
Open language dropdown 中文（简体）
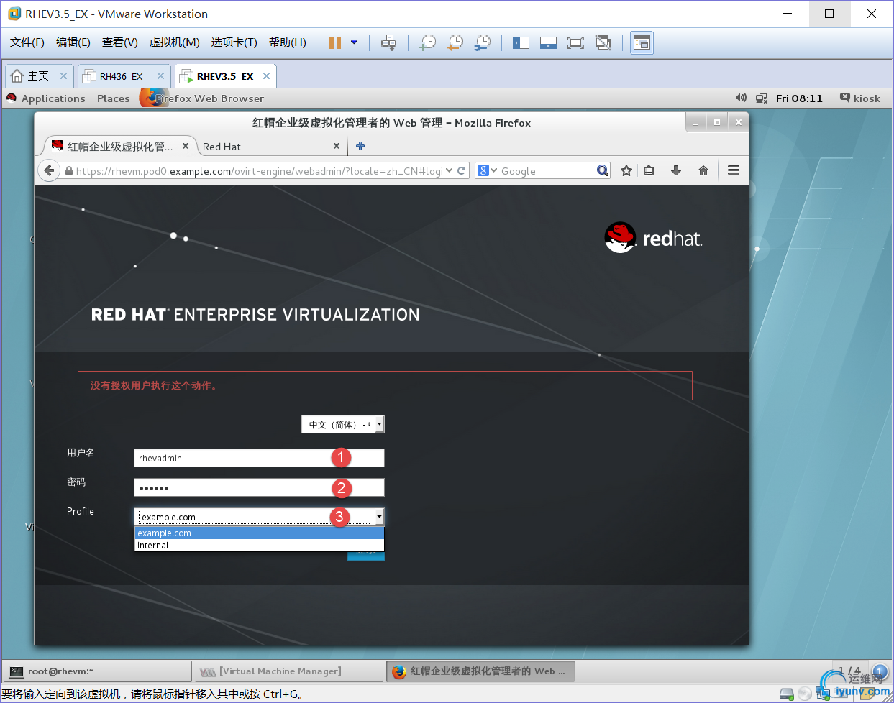343,424
